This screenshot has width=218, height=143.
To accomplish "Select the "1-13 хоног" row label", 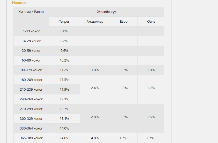I will pos(31,31).
